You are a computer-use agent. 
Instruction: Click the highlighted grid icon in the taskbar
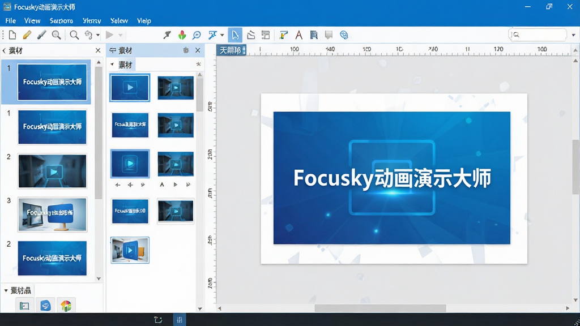[180, 320]
